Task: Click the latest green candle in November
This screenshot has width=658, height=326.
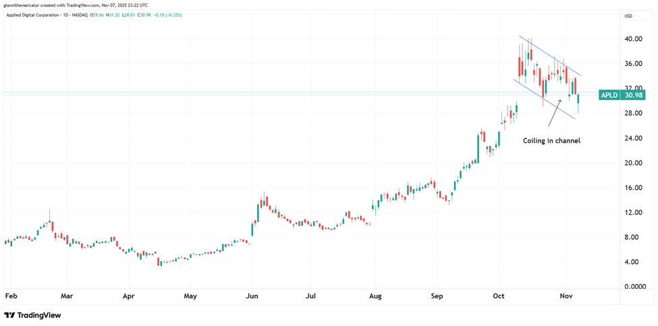Action: [578, 101]
